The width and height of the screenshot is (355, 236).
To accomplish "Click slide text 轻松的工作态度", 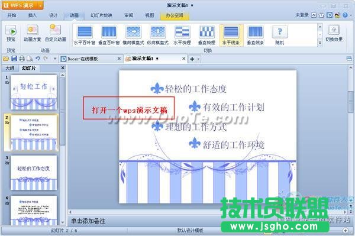I will coord(196,89).
